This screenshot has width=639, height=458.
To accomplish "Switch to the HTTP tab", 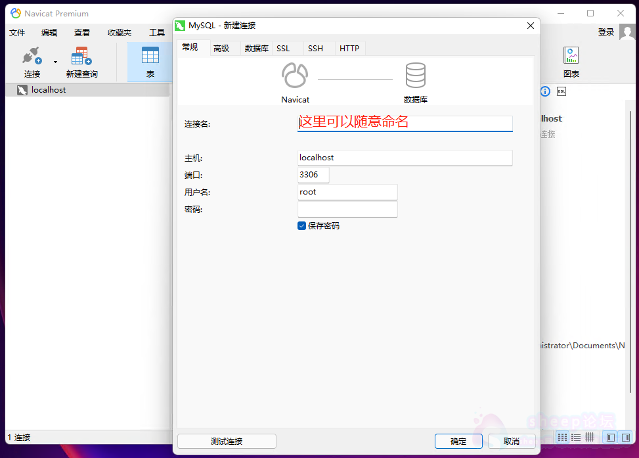I will [349, 49].
